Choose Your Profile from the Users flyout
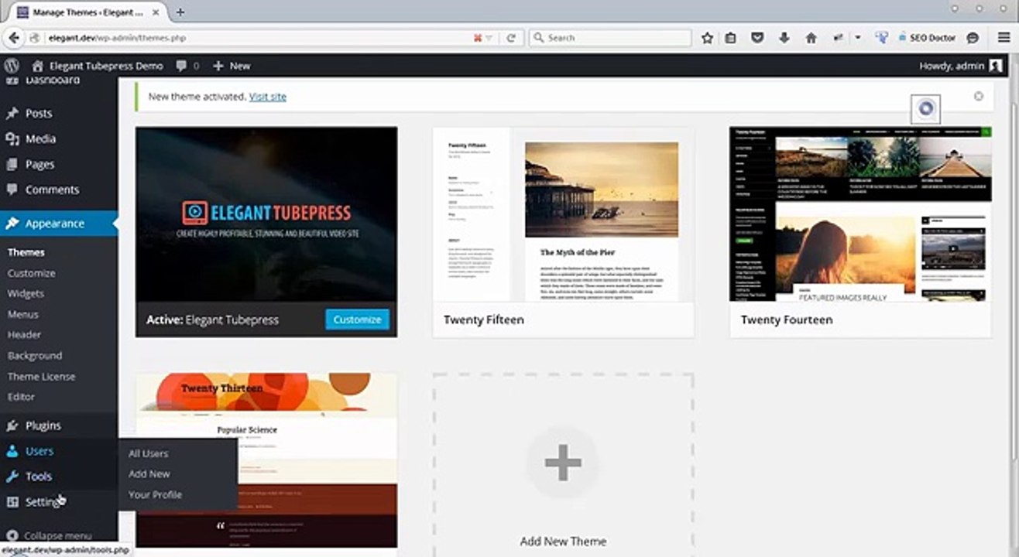The image size is (1019, 557). [156, 494]
